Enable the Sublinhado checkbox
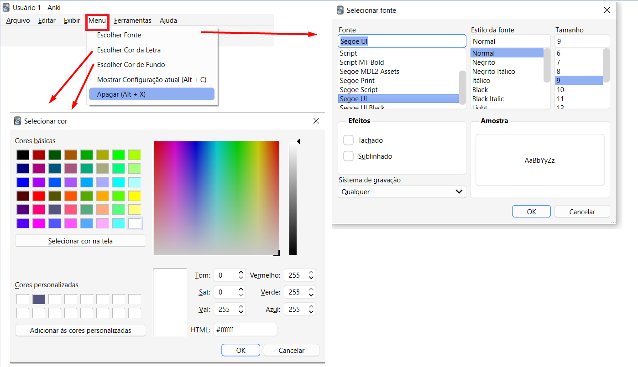Screen dimensions: 638x367 (349, 156)
